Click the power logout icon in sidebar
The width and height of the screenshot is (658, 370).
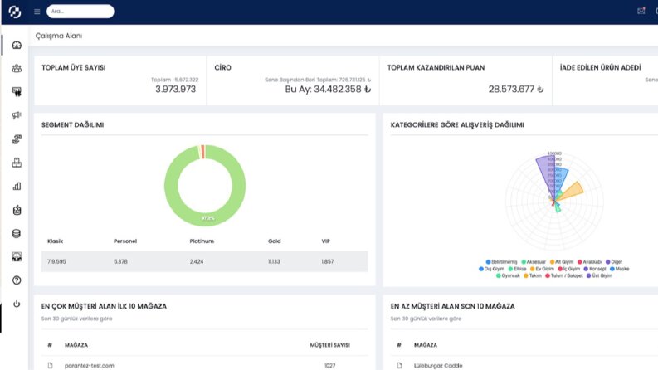click(x=17, y=304)
